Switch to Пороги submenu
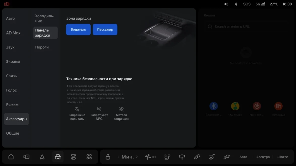This screenshot has height=166, width=296. (42, 47)
